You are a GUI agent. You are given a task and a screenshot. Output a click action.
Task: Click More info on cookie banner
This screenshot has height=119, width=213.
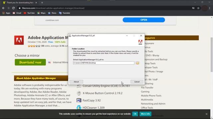(145, 114)
